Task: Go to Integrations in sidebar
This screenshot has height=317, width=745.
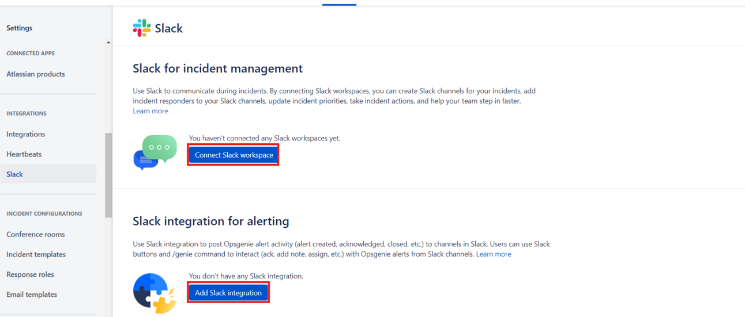Action: click(25, 134)
